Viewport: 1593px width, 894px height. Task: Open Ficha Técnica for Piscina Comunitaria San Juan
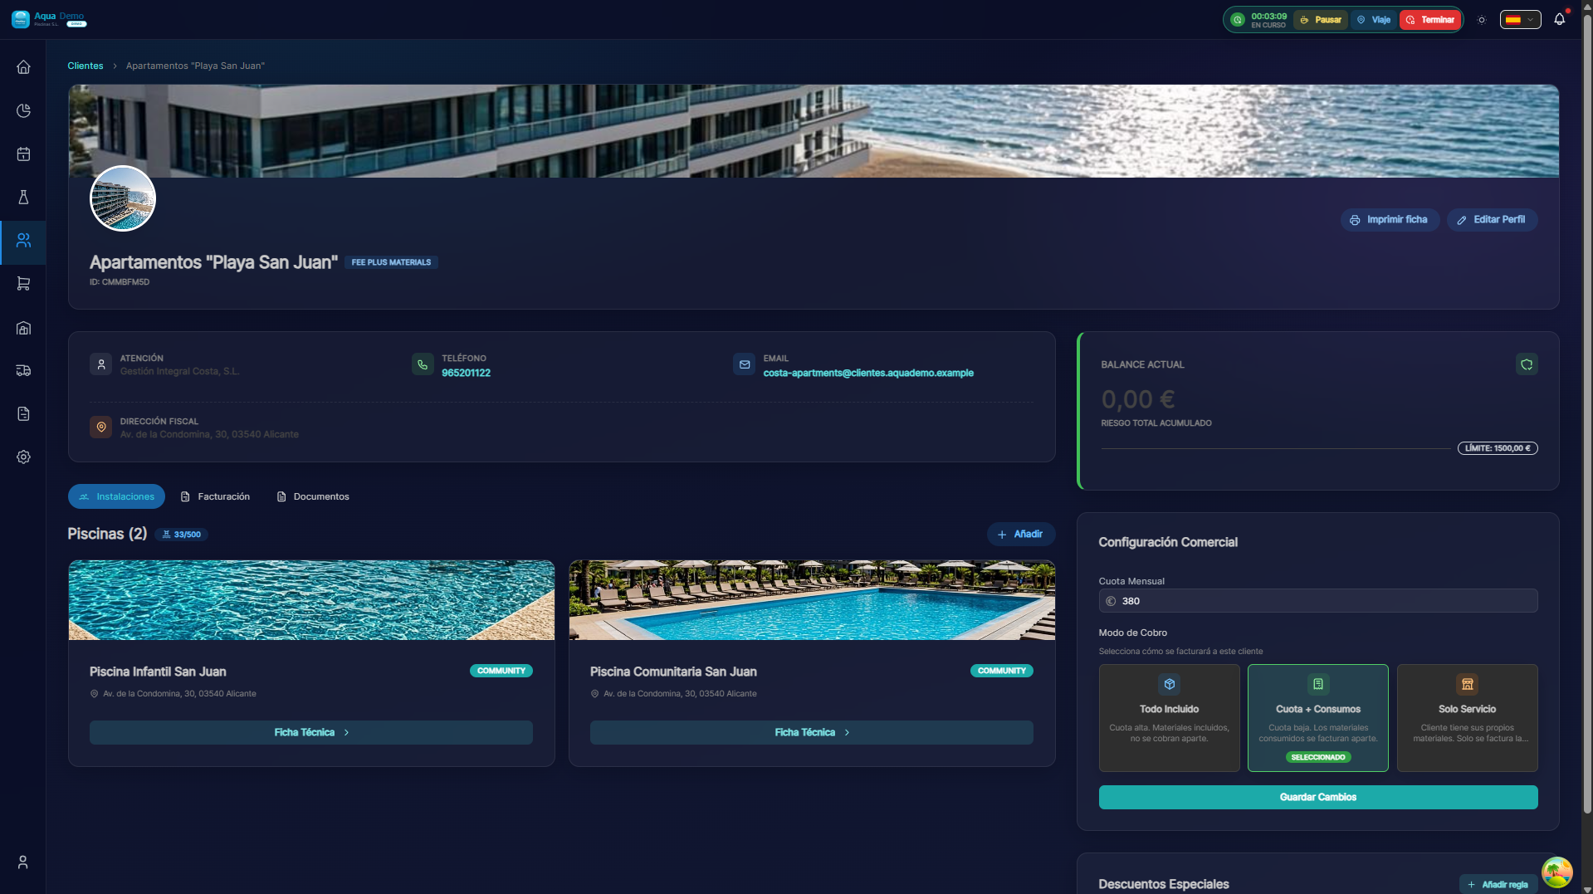point(811,732)
